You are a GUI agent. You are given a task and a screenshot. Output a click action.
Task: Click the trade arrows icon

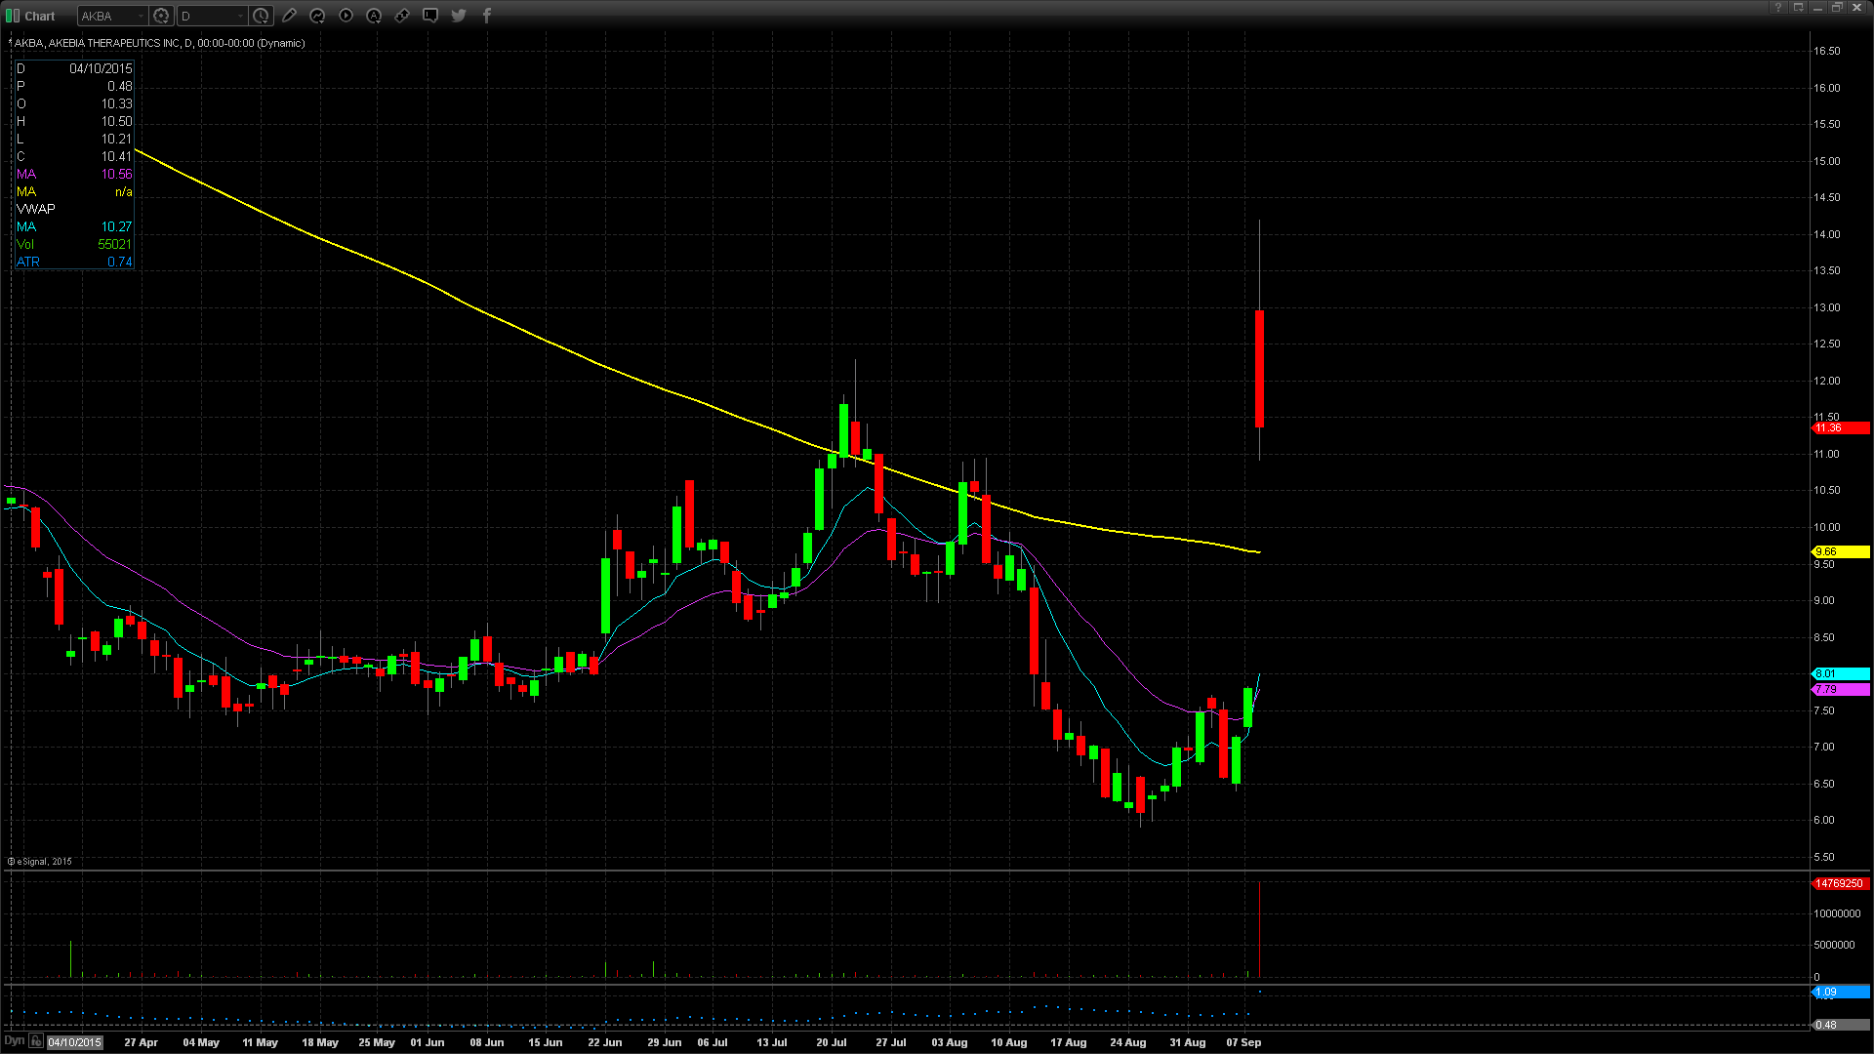coord(402,16)
